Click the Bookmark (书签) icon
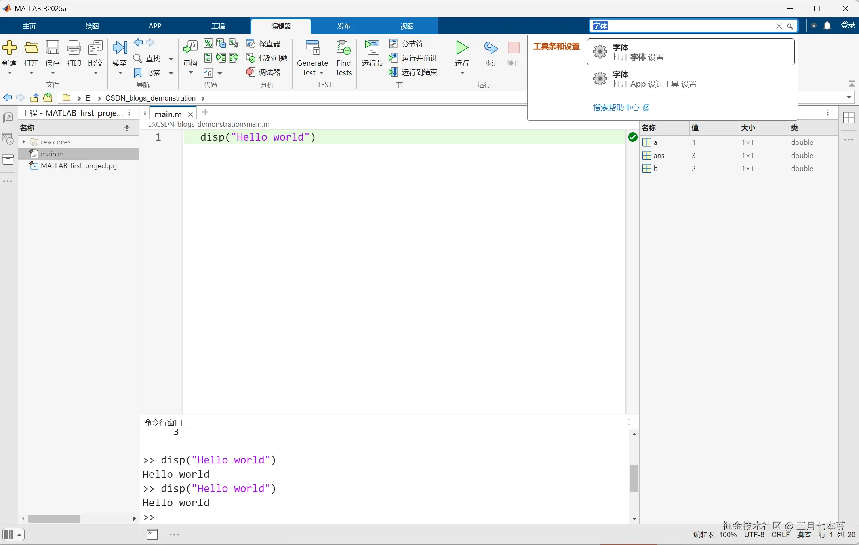This screenshot has width=859, height=545. pos(138,73)
